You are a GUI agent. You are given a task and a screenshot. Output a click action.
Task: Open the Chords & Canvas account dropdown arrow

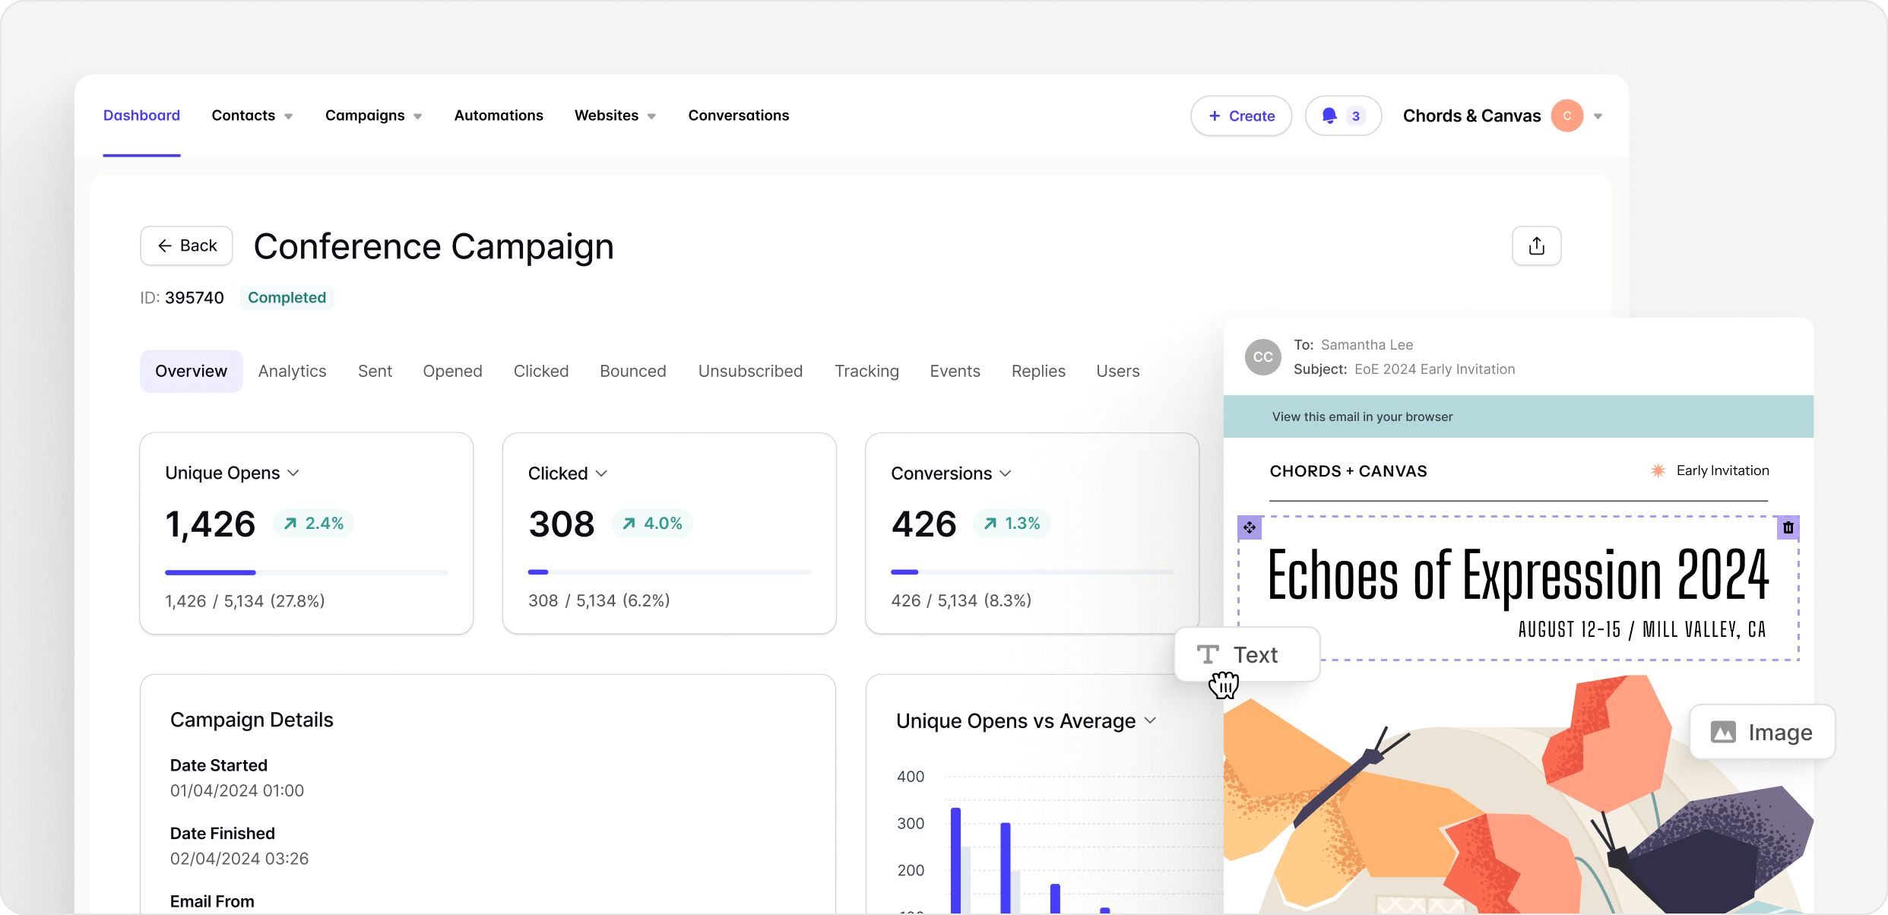pyautogui.click(x=1598, y=116)
